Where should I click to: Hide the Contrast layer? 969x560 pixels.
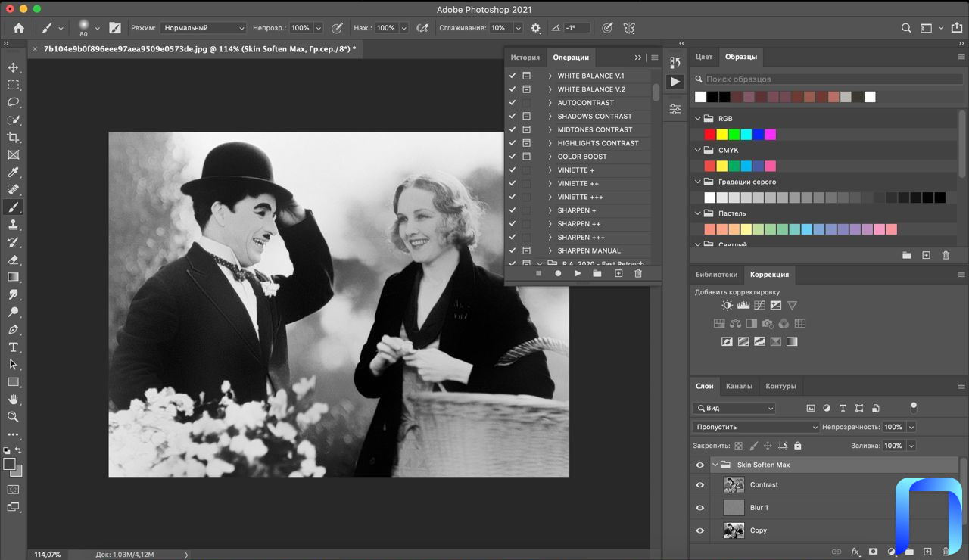[x=699, y=485]
